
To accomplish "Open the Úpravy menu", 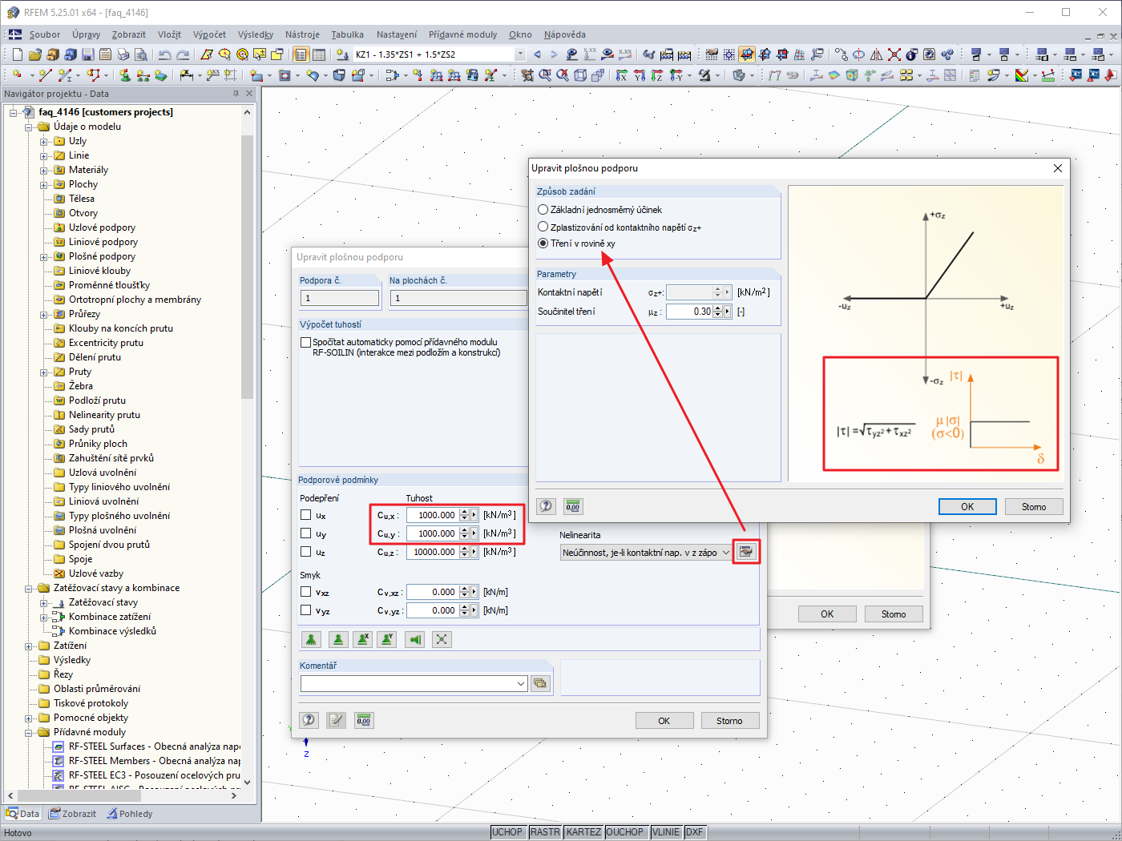I will pyautogui.click(x=86, y=34).
